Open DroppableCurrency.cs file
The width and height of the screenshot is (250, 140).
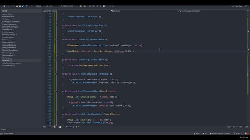coord(10,27)
